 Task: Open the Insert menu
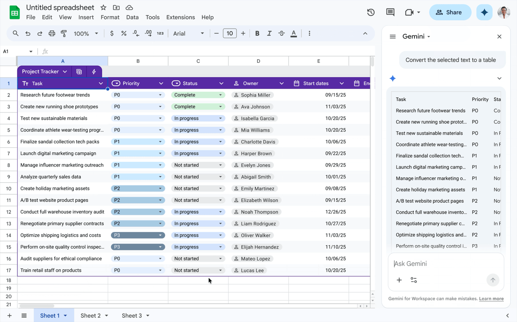click(x=86, y=17)
